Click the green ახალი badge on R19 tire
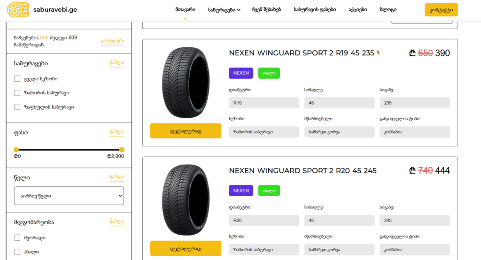Screen dimensions: 481x260 [x=269, y=73]
